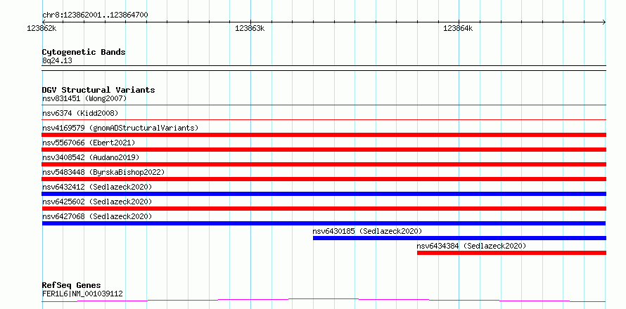Select the RefSeq Genes track heading
Image resolution: width=626 pixels, height=309 pixels.
coord(72,285)
